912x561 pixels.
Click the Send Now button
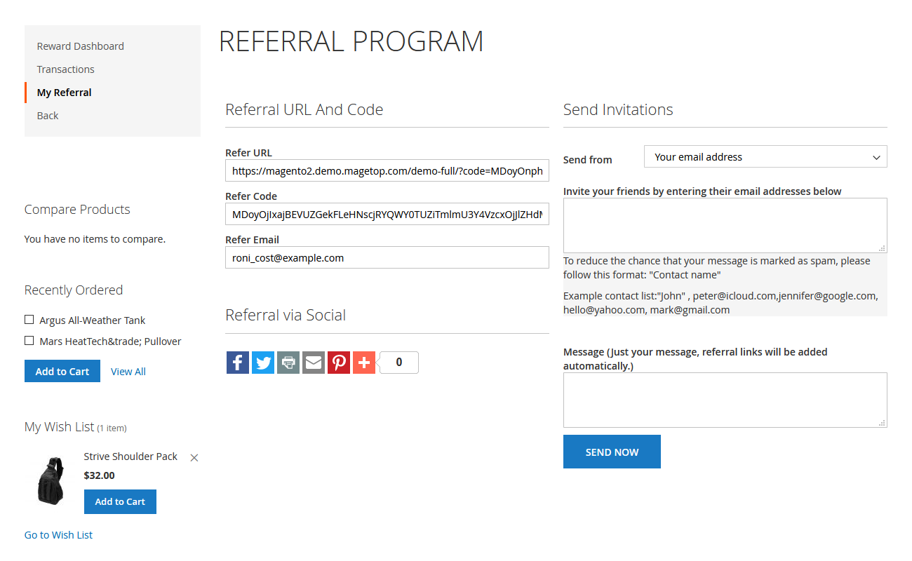[612, 452]
